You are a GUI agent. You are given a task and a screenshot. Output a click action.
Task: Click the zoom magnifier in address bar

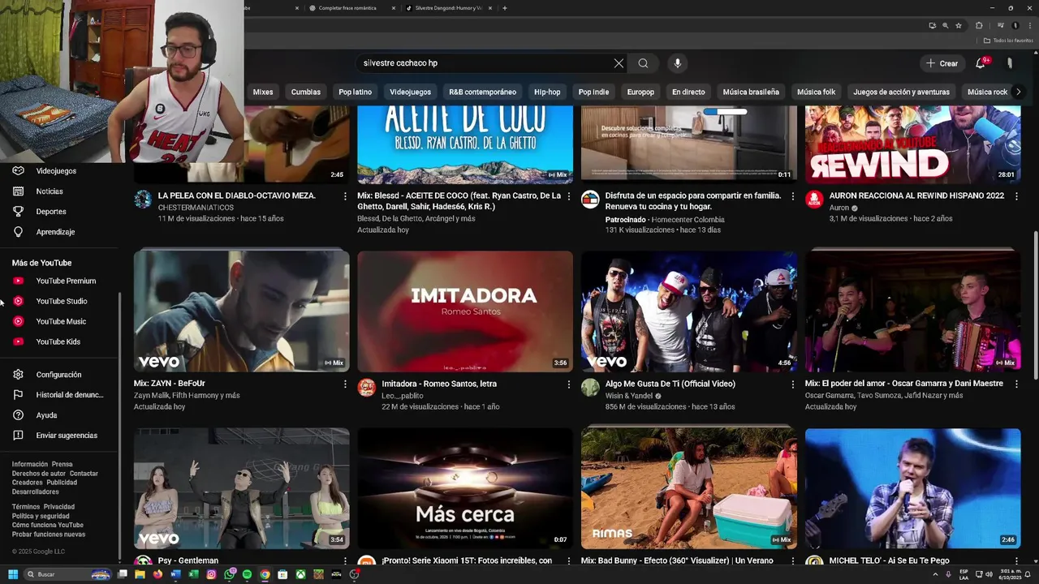tap(945, 25)
